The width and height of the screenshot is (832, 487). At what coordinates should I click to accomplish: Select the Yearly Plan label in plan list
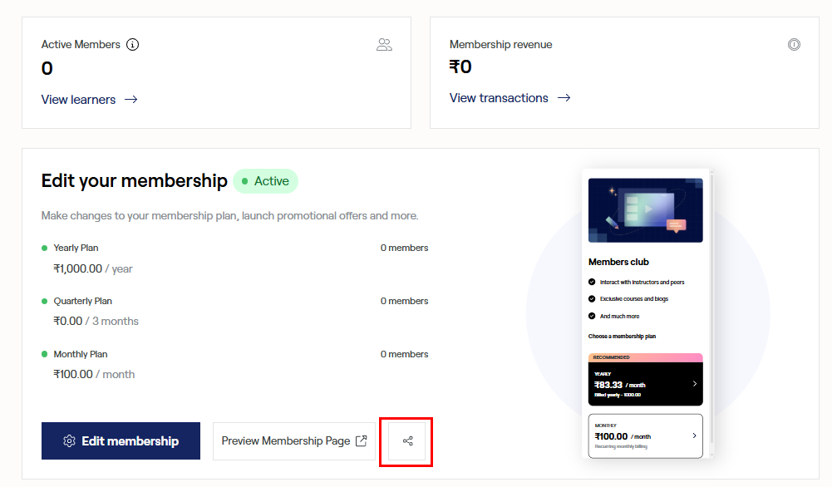click(x=76, y=248)
